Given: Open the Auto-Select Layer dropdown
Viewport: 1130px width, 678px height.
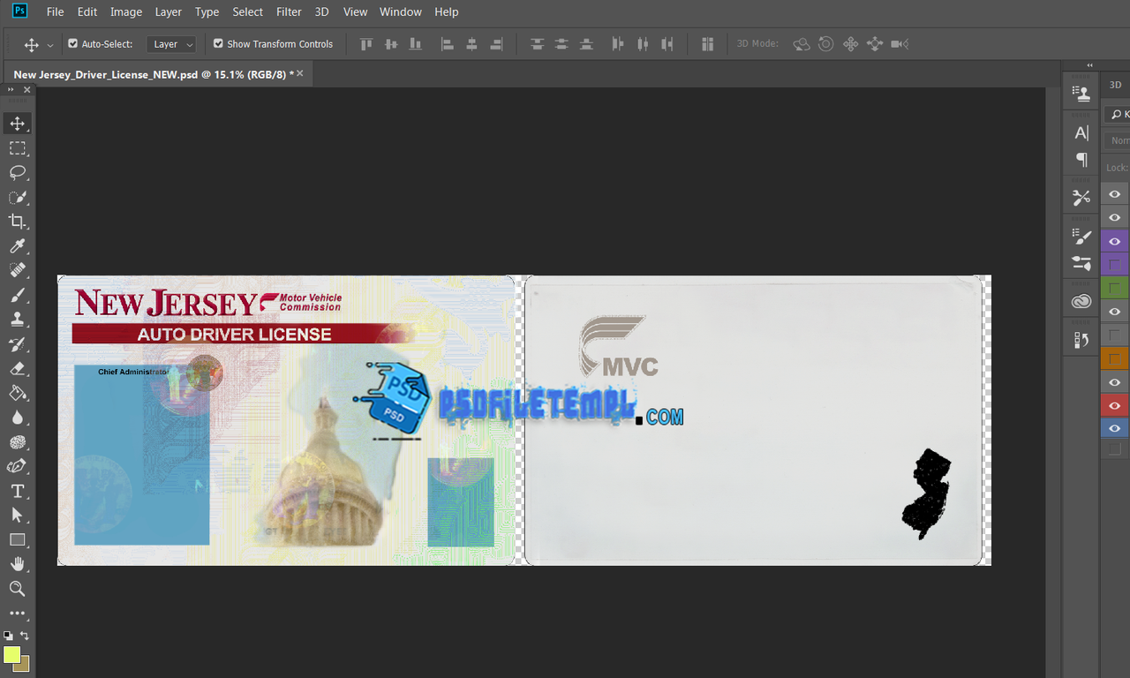Looking at the screenshot, I should coord(171,43).
